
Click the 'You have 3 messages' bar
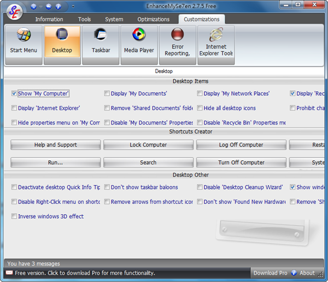point(164,263)
